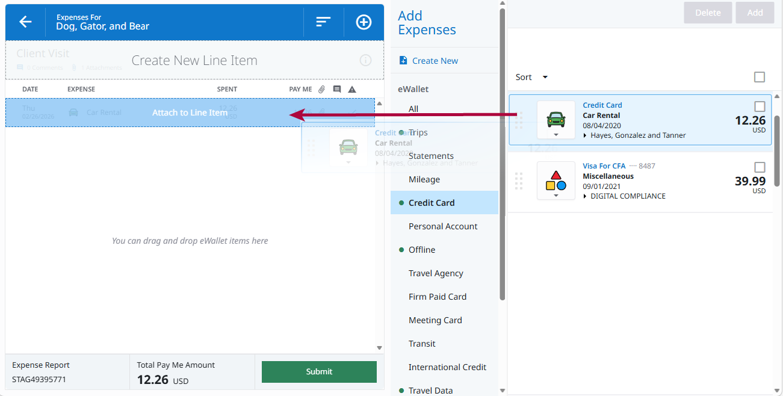Check the select-all box beside Sort
Screen dimensions: 783x396
click(x=760, y=77)
